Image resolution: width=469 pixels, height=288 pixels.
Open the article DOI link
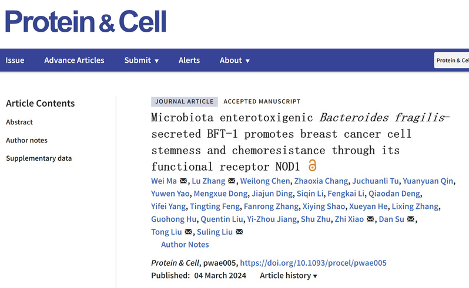(313, 263)
